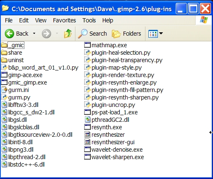Click the libgcc_s_dw2-1.dll file icon
This screenshot has width=213, height=179.
[x=5, y=112]
